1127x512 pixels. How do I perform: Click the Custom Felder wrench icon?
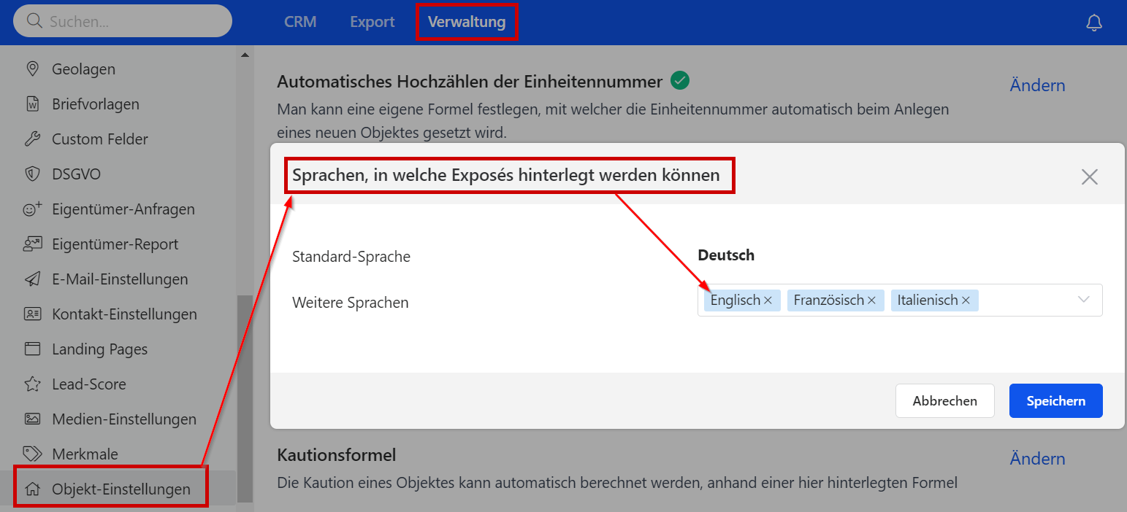[x=32, y=139]
